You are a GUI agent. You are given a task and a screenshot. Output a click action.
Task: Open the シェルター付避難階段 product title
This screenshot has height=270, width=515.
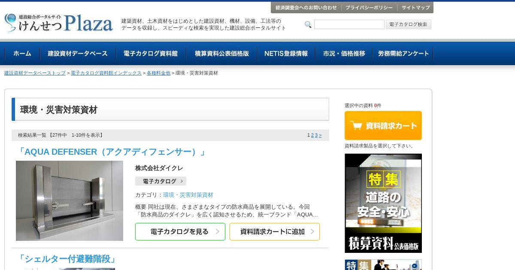[67, 259]
